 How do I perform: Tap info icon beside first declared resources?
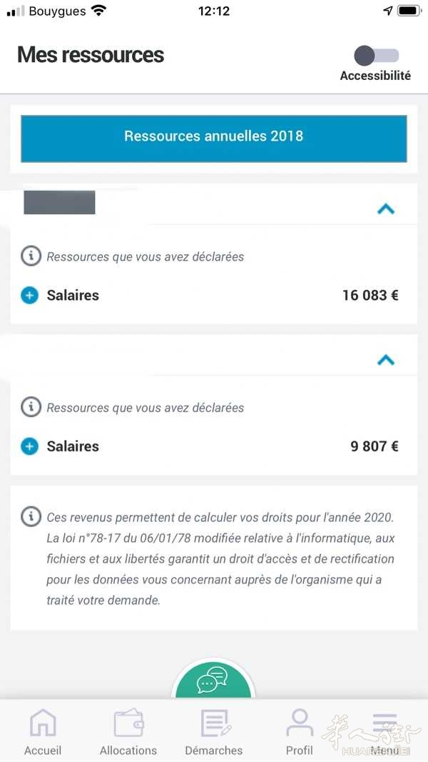pos(31,256)
